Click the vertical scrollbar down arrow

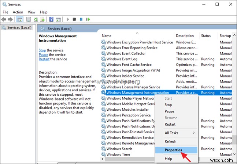[x=234, y=154]
